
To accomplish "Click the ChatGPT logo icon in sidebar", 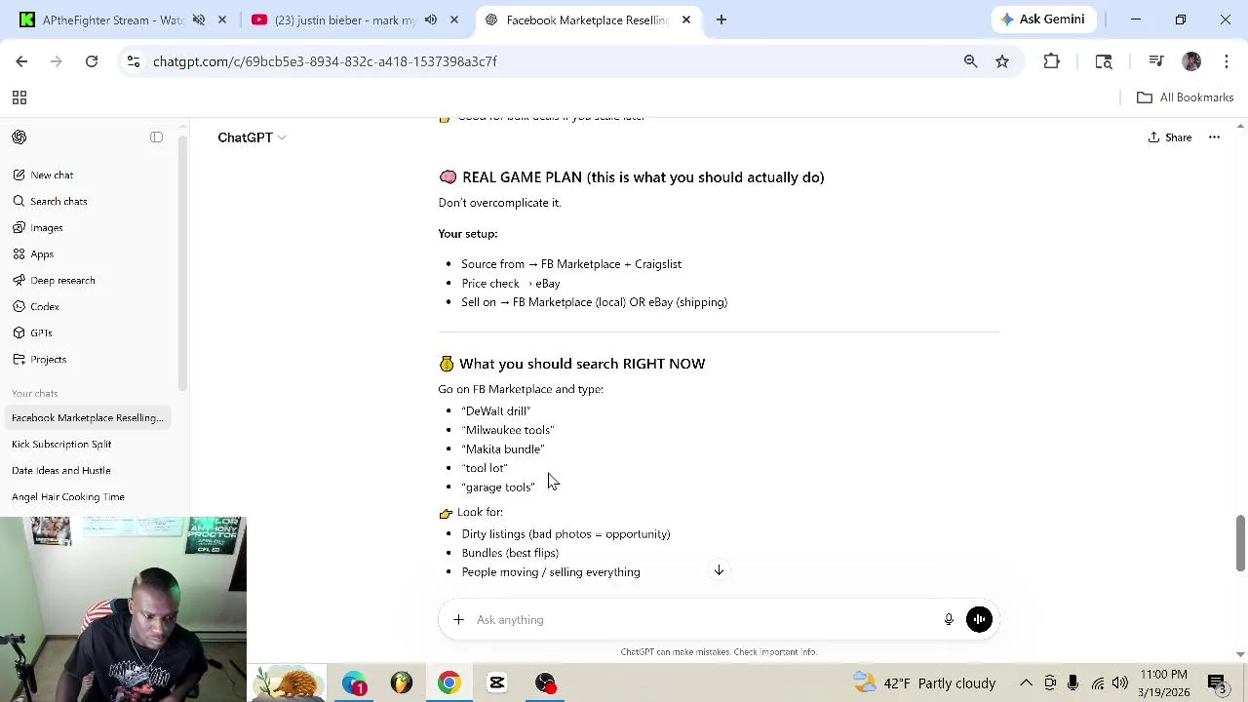I will click(19, 137).
